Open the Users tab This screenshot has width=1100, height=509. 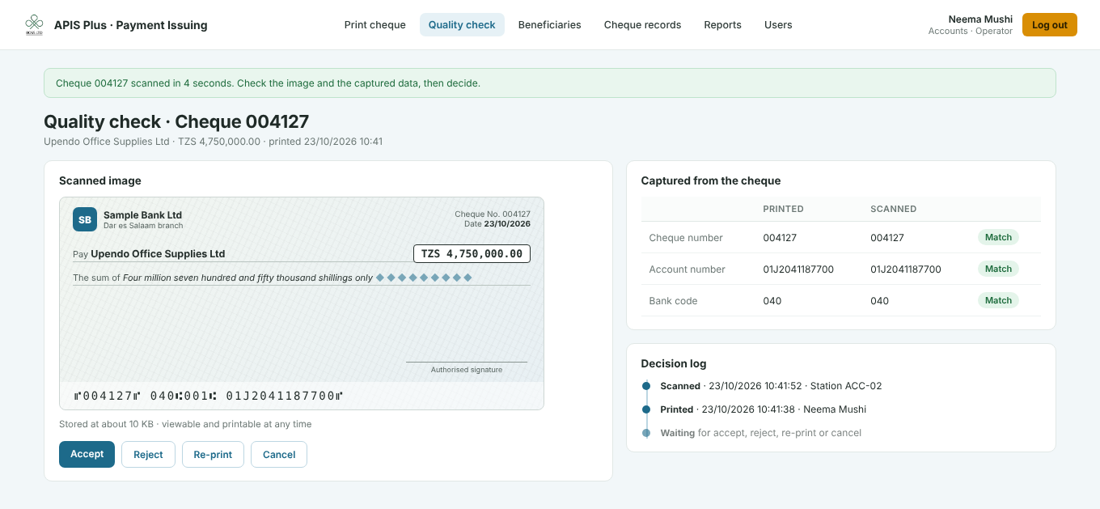[778, 25]
